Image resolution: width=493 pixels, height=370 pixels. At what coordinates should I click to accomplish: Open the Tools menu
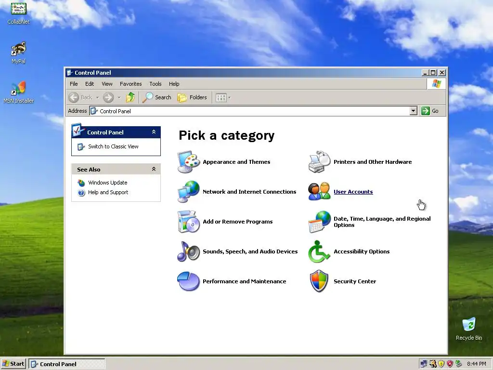pos(156,84)
